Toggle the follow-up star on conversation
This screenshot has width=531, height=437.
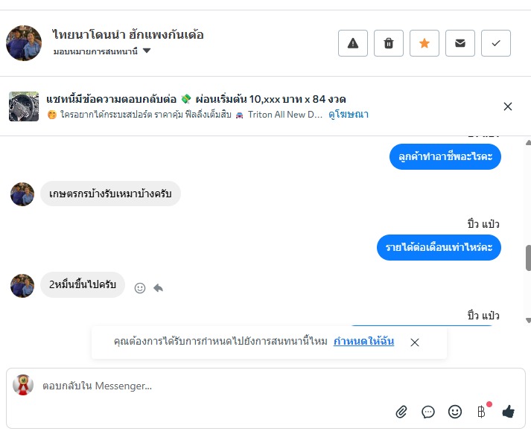point(425,43)
